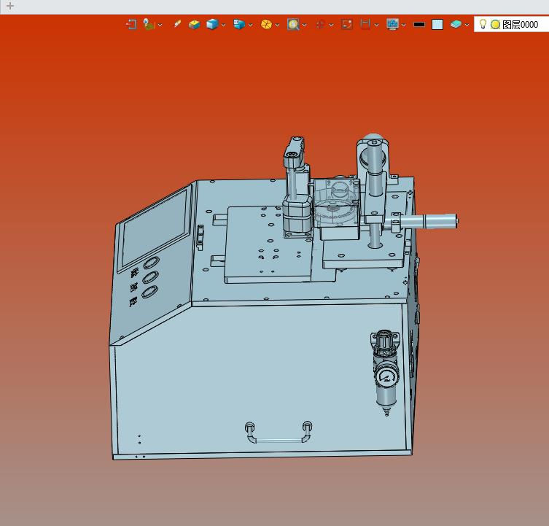Image resolution: width=549 pixels, height=526 pixels.
Task: Click the yellow-topped box display icon
Action: (x=194, y=25)
